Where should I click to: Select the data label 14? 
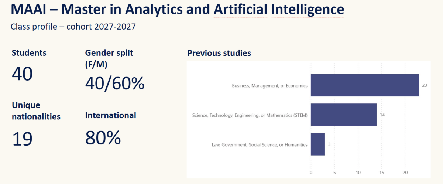coord(382,115)
